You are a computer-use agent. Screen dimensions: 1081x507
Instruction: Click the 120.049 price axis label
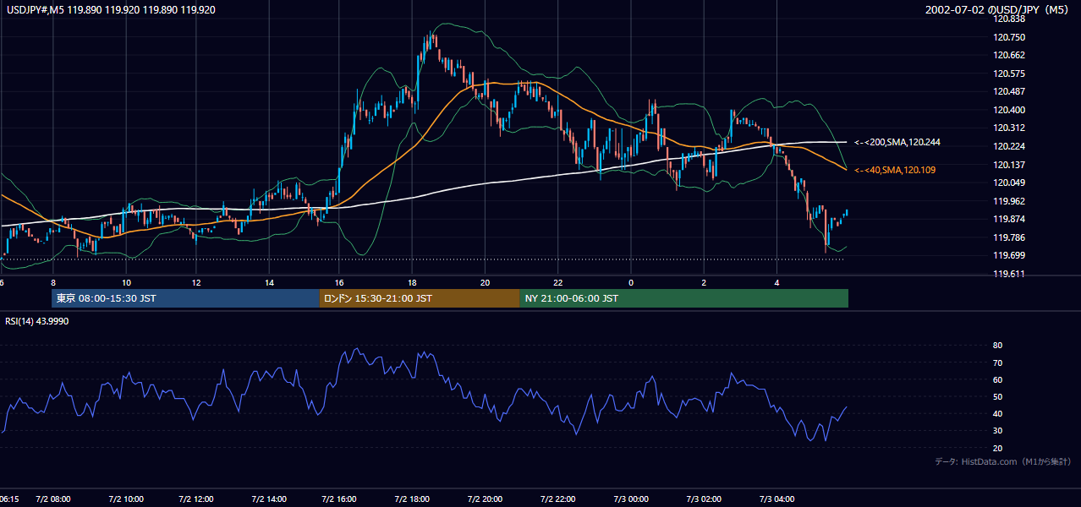pyautogui.click(x=1010, y=183)
